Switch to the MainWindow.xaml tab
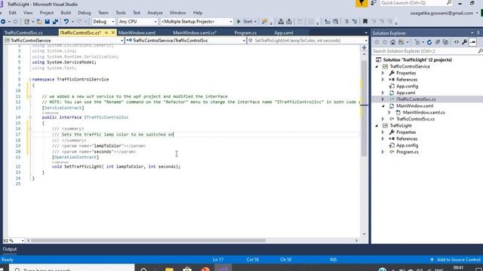This screenshot has width=483, height=271. (x=137, y=32)
